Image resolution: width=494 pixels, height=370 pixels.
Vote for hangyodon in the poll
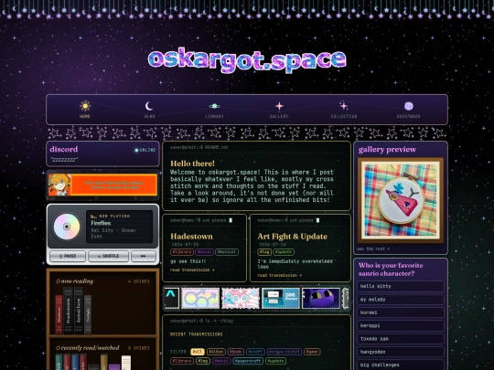[x=401, y=352]
